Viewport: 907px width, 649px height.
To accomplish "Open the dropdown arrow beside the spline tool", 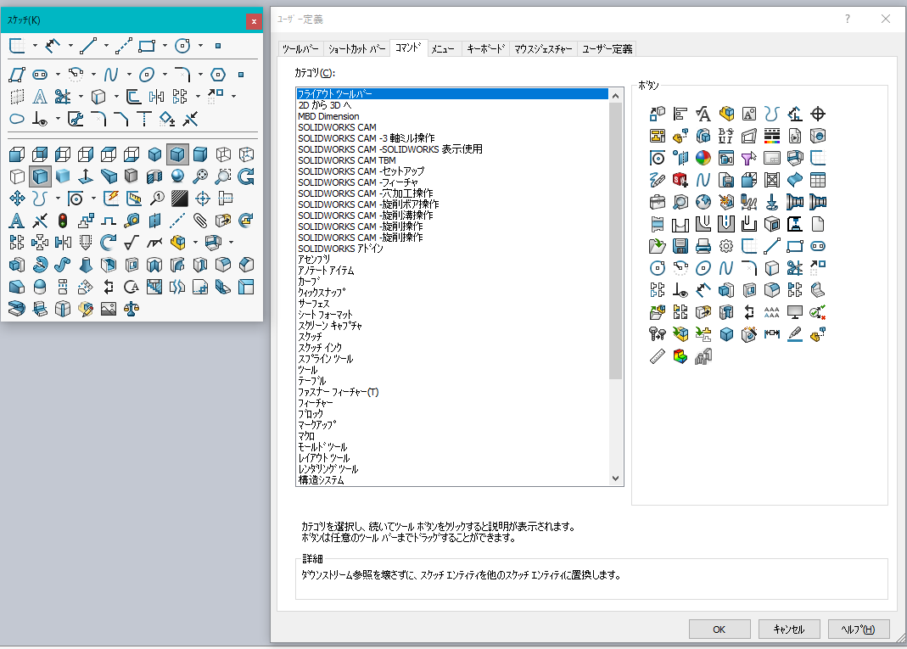I will [129, 74].
